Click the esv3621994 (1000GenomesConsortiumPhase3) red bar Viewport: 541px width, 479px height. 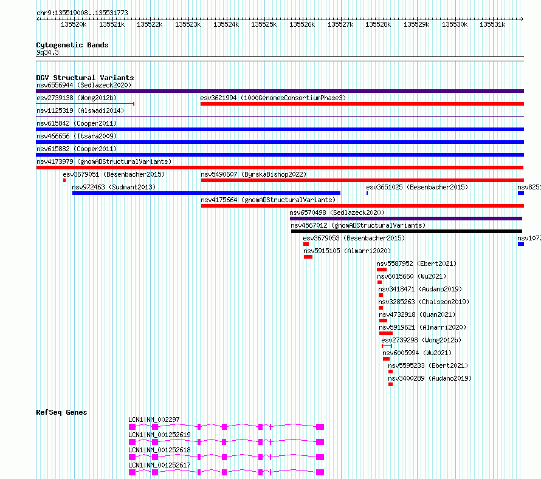362,104
